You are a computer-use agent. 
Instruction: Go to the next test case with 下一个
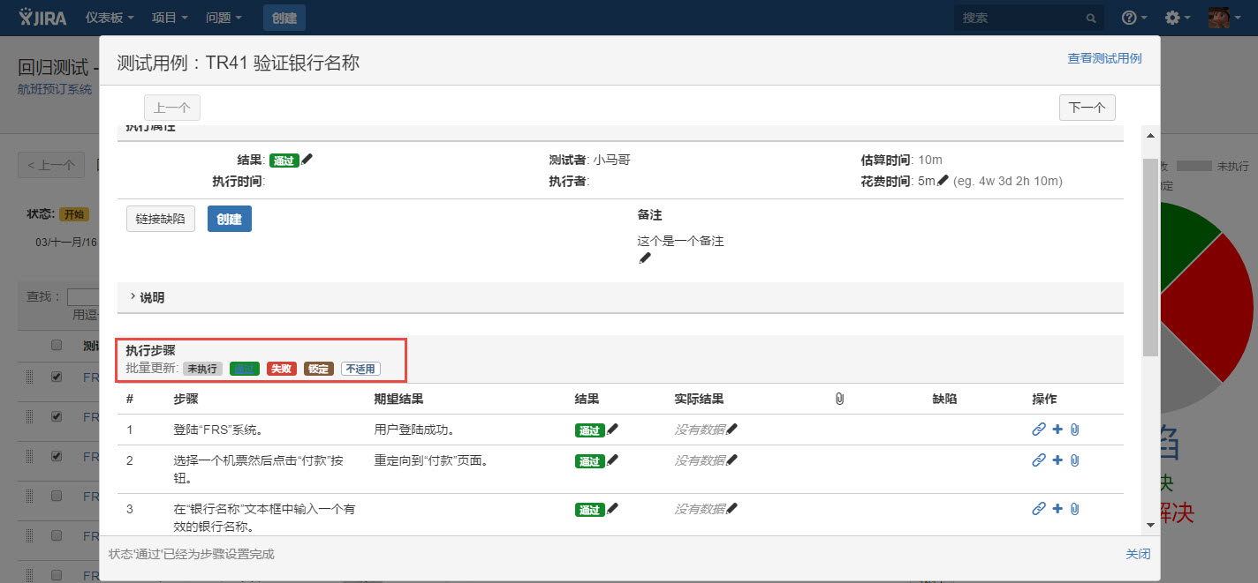pos(1087,108)
